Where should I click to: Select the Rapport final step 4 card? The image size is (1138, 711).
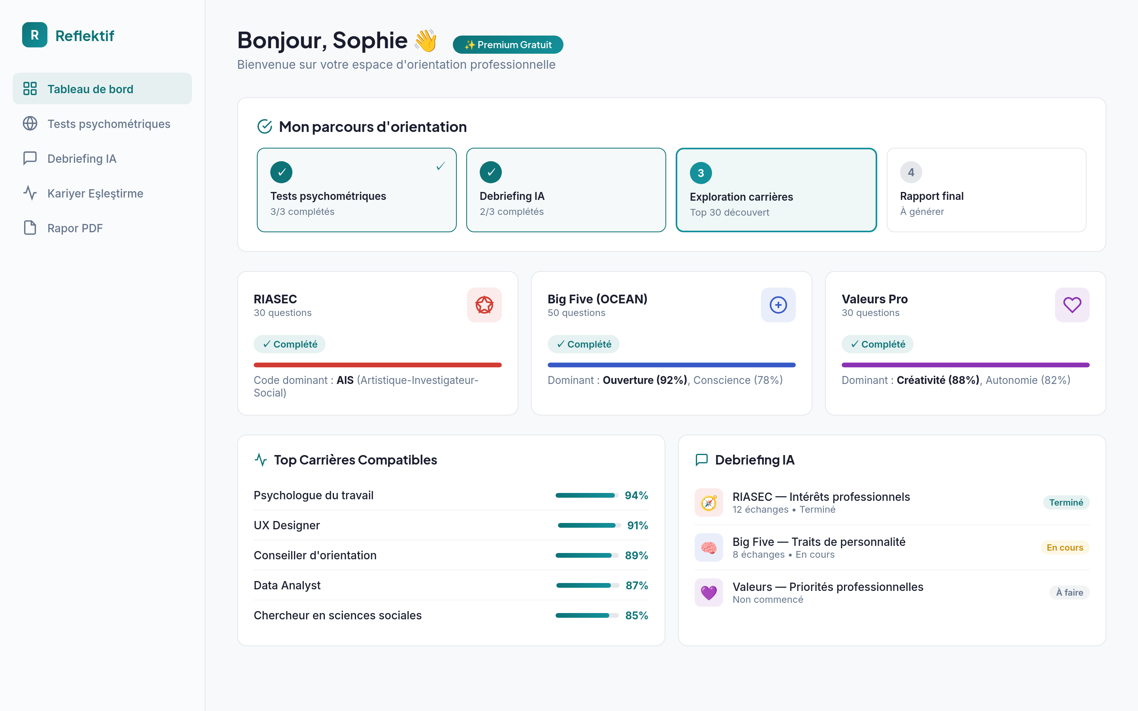pos(986,190)
